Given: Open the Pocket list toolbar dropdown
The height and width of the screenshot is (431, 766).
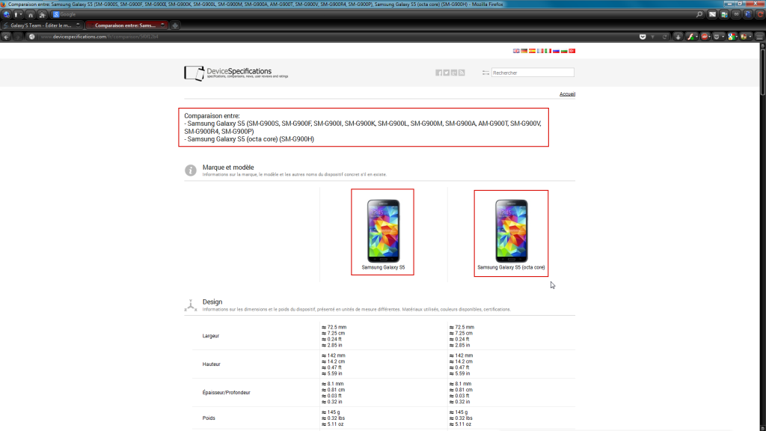Looking at the screenshot, I should [719, 37].
